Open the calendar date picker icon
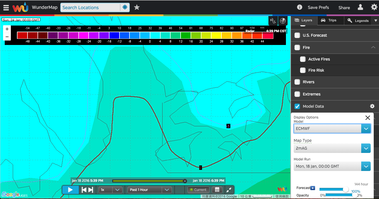This screenshot has width=379, height=199. [x=217, y=190]
